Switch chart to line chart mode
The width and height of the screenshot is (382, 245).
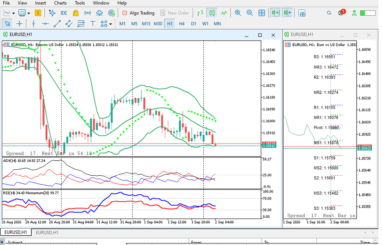pos(224,13)
